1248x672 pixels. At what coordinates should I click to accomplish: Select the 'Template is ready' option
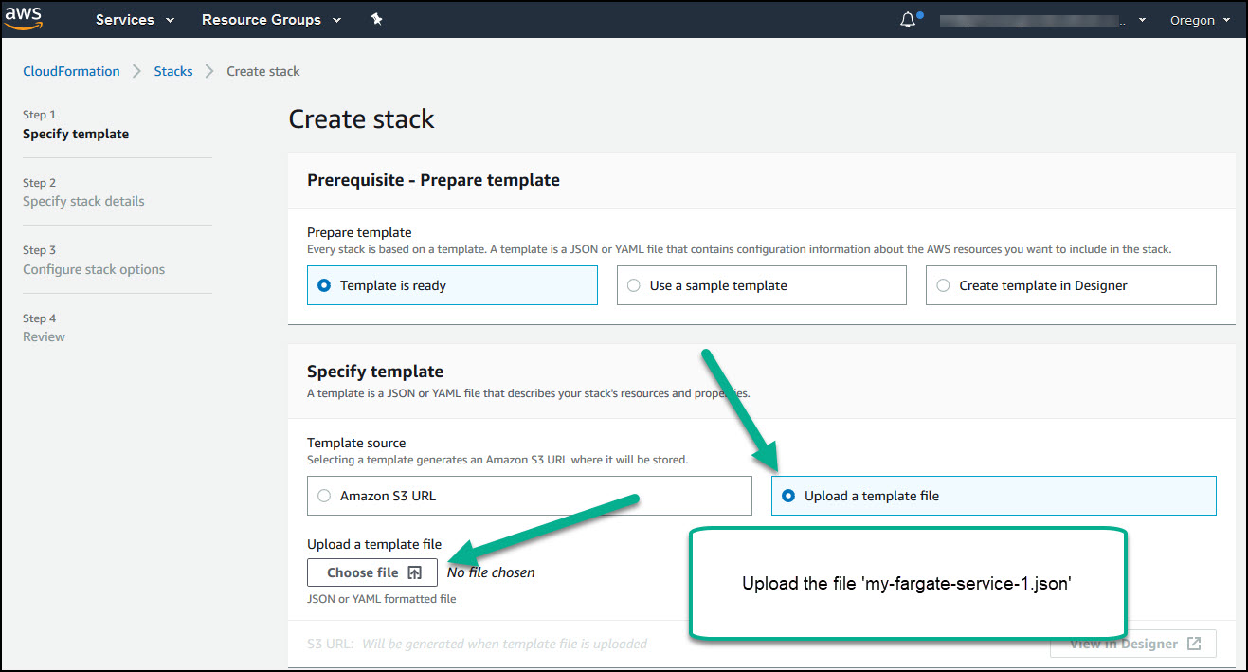point(452,285)
